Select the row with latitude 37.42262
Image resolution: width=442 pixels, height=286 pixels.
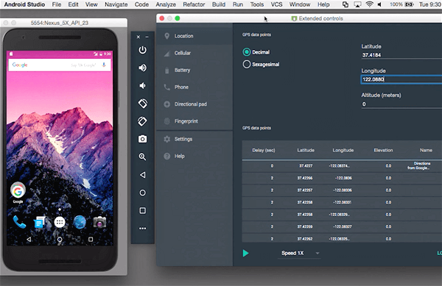342,238
